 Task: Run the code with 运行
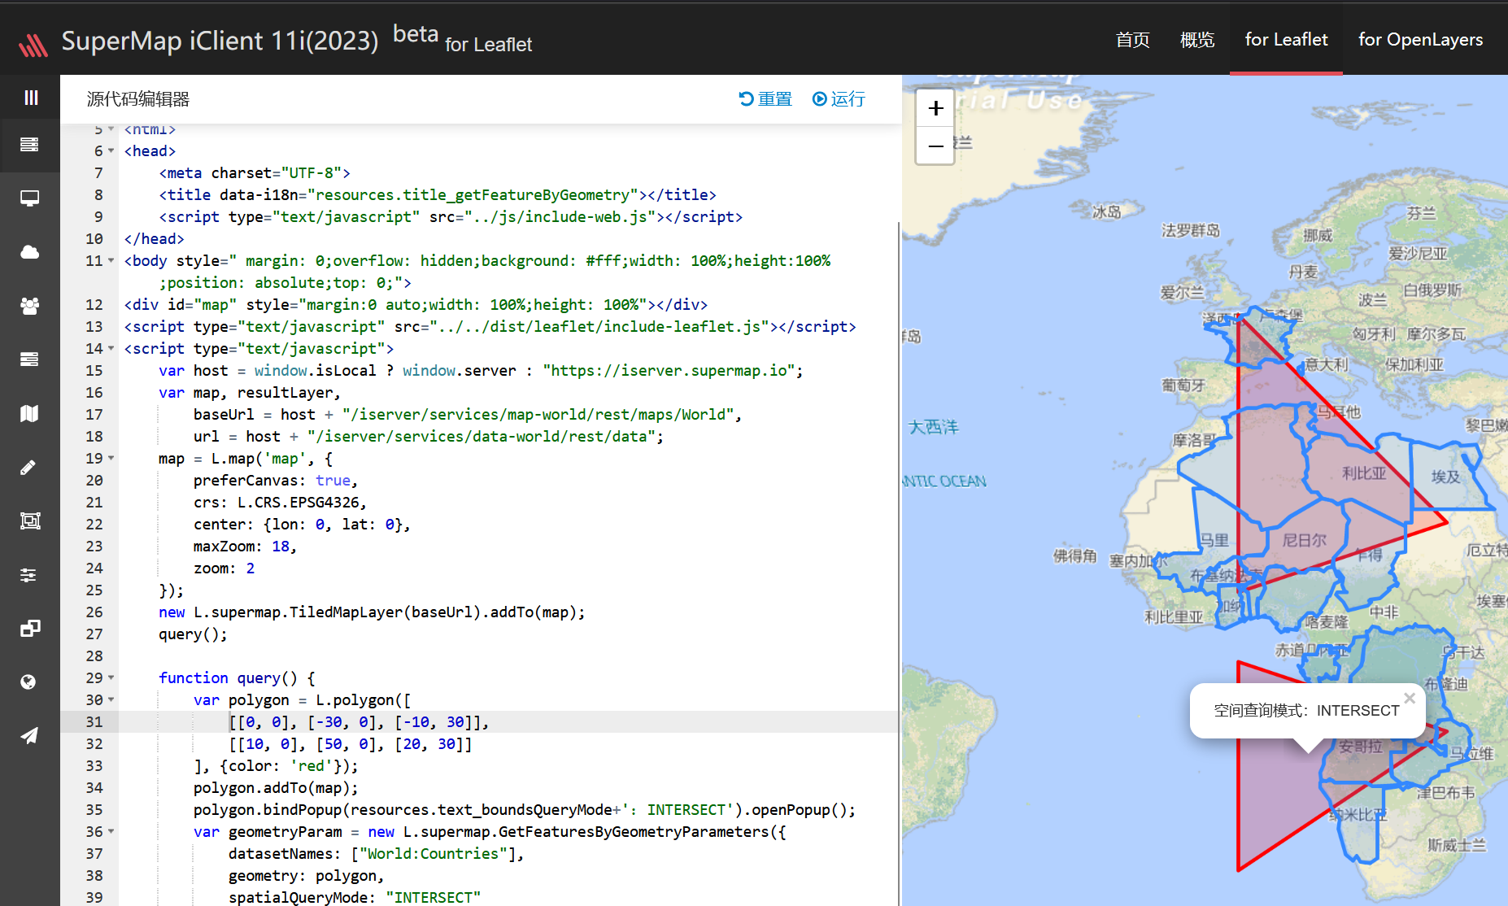pyautogui.click(x=839, y=99)
